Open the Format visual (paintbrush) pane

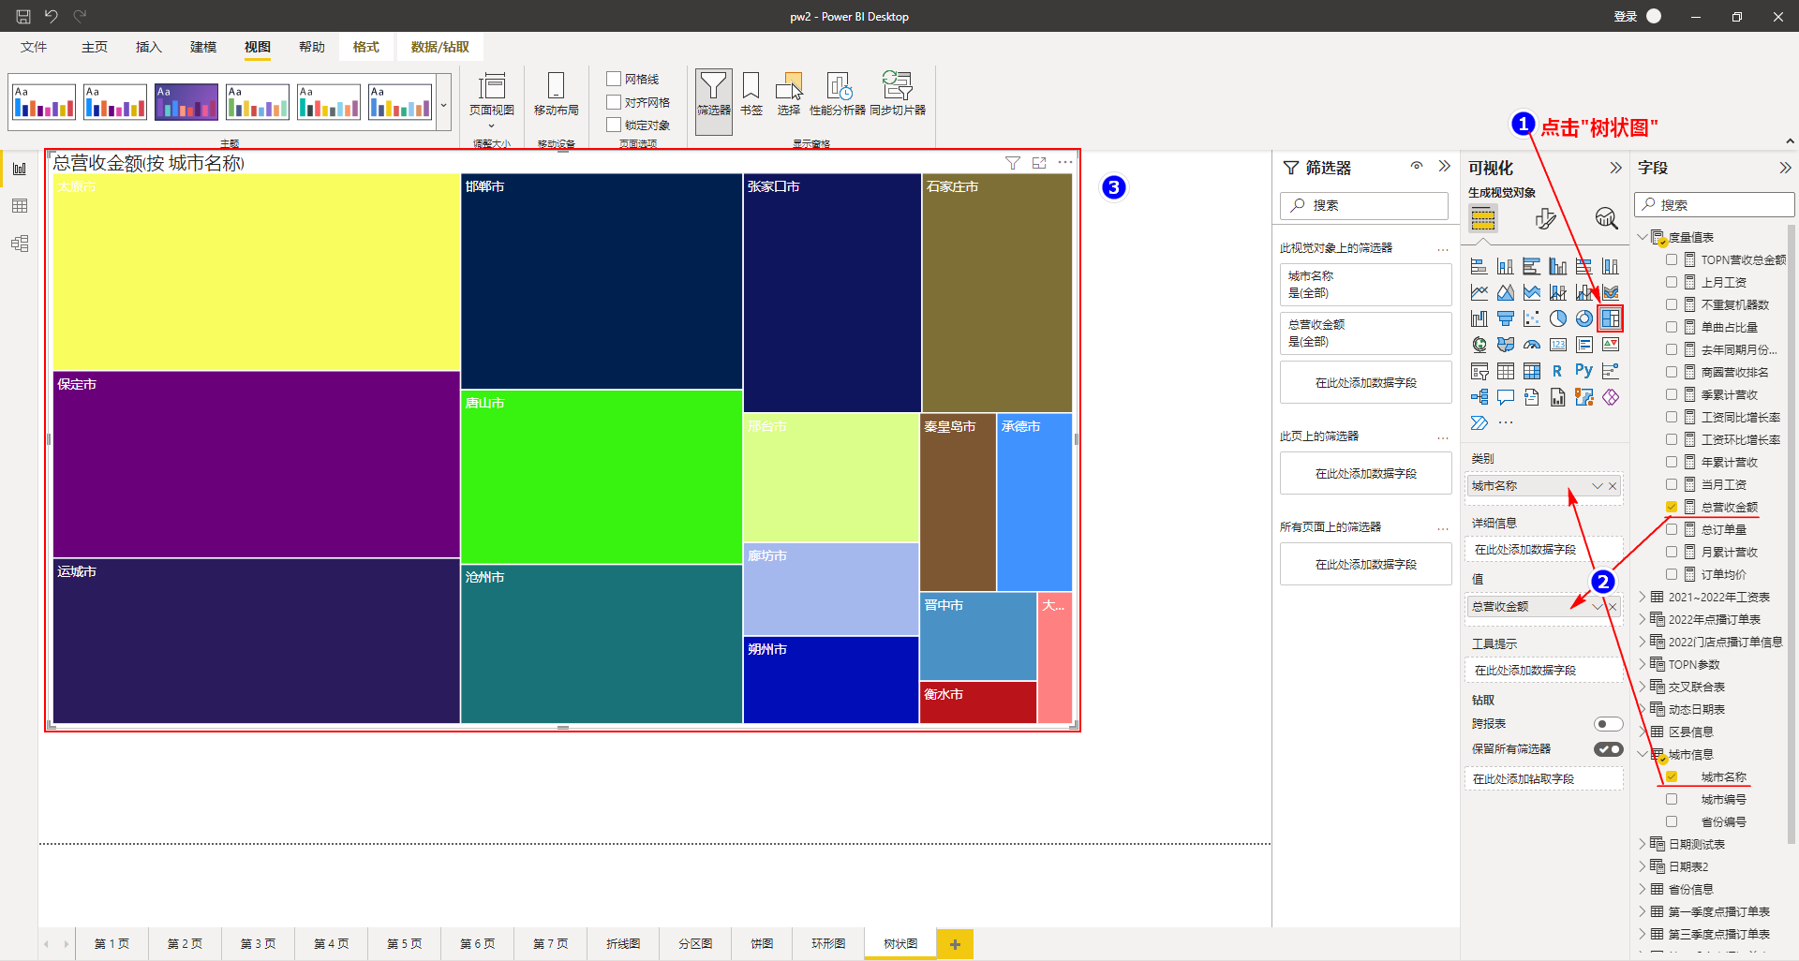coord(1545,218)
